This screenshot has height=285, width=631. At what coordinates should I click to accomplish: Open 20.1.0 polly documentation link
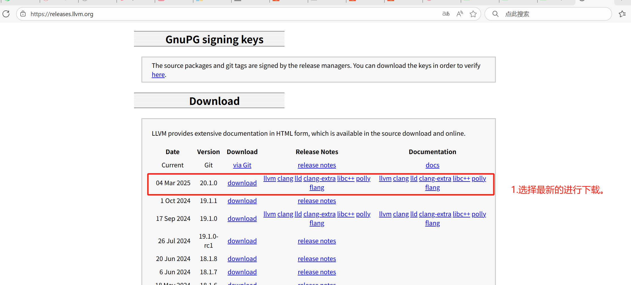tap(479, 178)
